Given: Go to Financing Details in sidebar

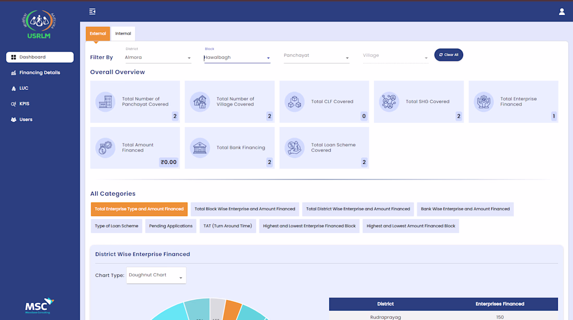Looking at the screenshot, I should 40,73.
